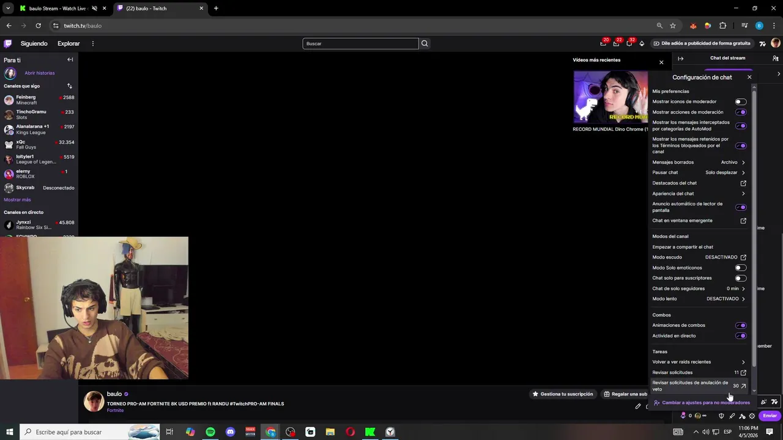Open the whispers icon with 32 badge
The height and width of the screenshot is (440, 783).
629,43
